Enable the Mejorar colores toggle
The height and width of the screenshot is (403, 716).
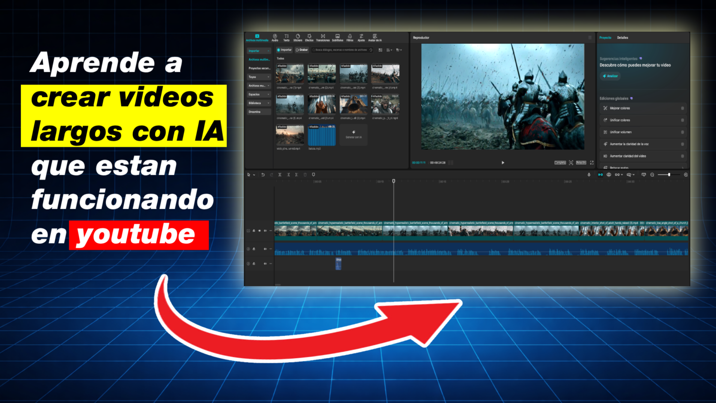point(682,108)
